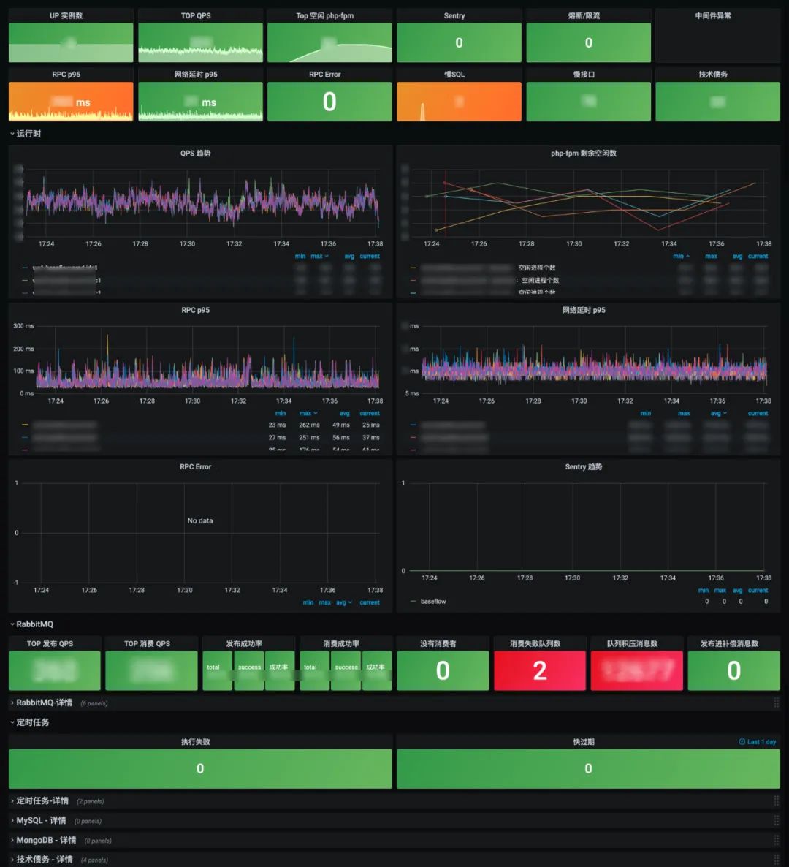Click the drag handle on RabbitMQ-详情 row
This screenshot has height=867, width=789.
click(776, 703)
